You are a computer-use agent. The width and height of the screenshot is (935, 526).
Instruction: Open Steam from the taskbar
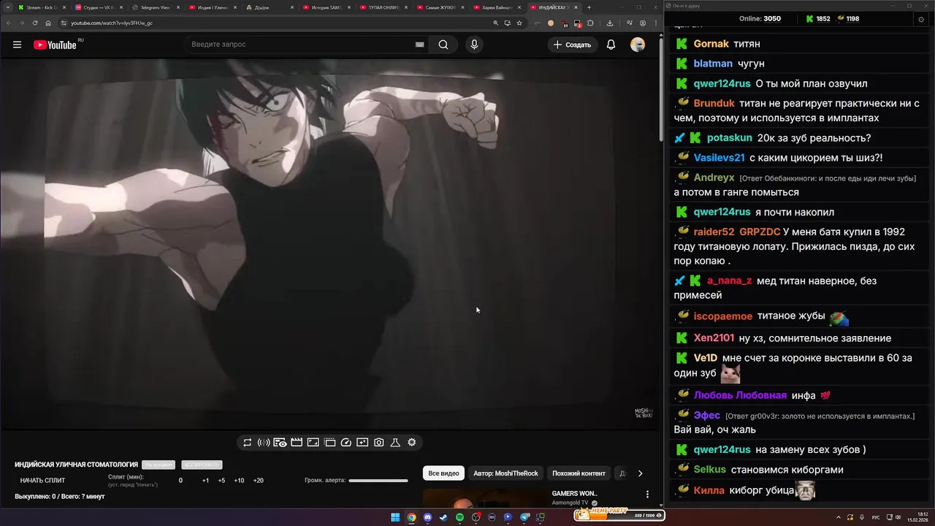pyautogui.click(x=443, y=517)
